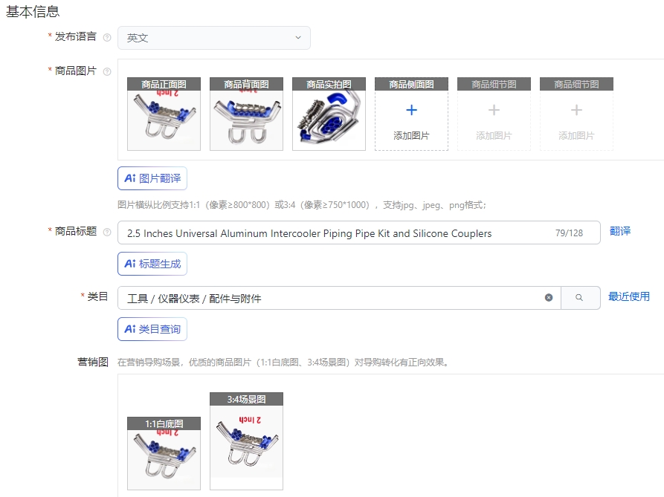Viewport: 664px width, 497px height.
Task: Click the plus in first 商品细节图 slot
Action: point(494,111)
